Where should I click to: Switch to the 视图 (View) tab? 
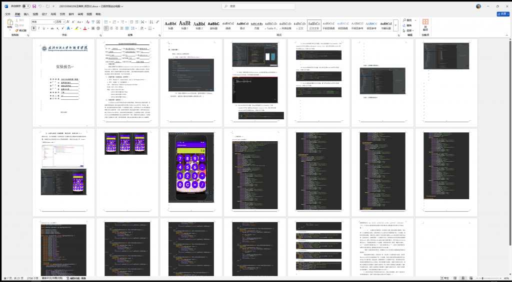point(89,14)
